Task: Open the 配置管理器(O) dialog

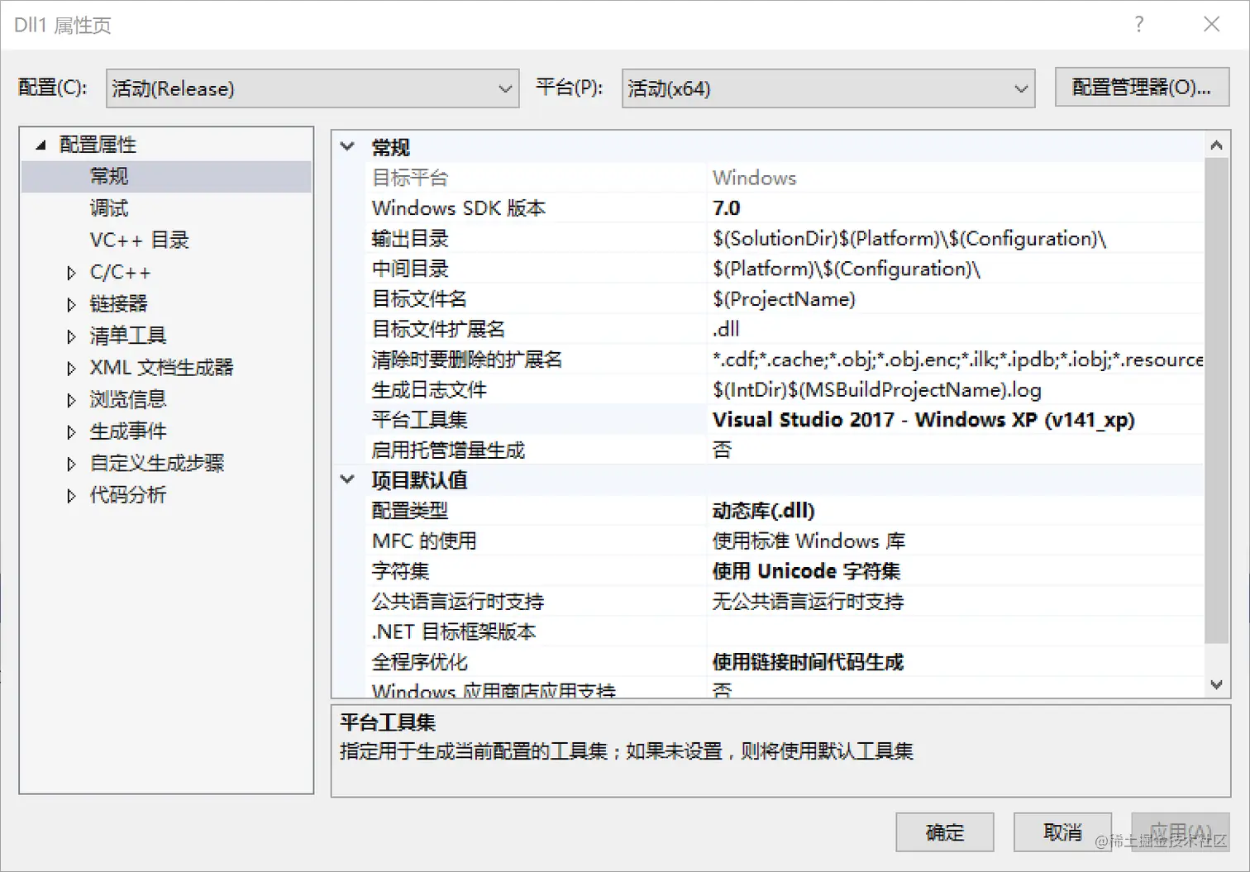Action: (1142, 87)
